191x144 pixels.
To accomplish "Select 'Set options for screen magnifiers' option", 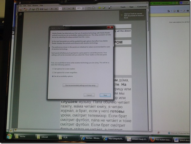I will pos(53,72).
